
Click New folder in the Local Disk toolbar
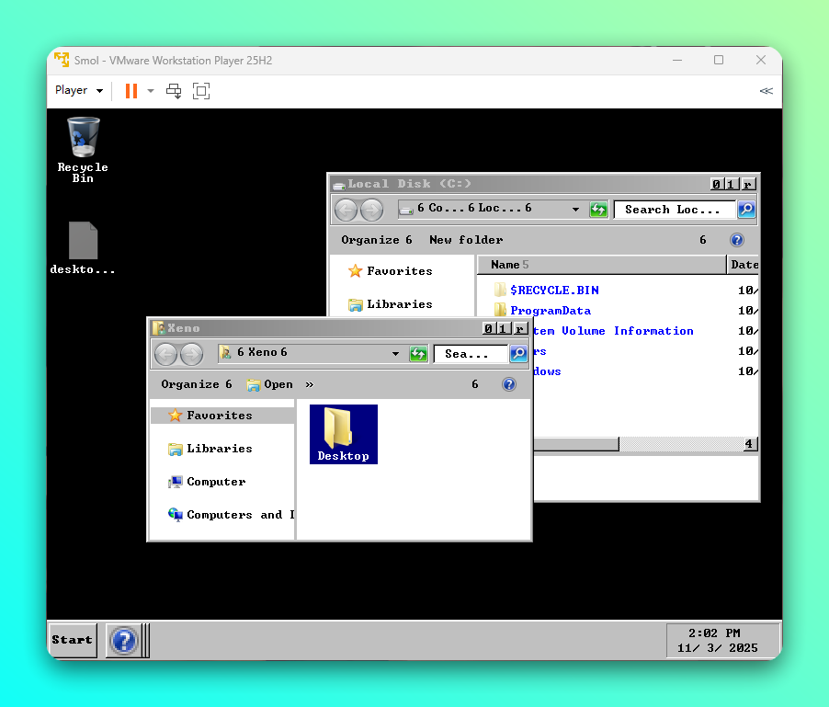[466, 240]
